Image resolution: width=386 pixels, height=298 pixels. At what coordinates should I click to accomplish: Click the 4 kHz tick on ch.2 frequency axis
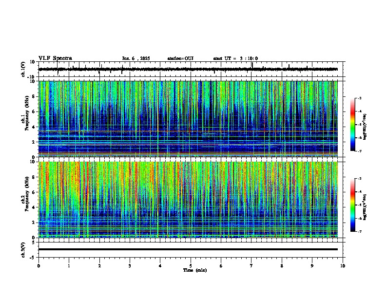click(x=34, y=207)
